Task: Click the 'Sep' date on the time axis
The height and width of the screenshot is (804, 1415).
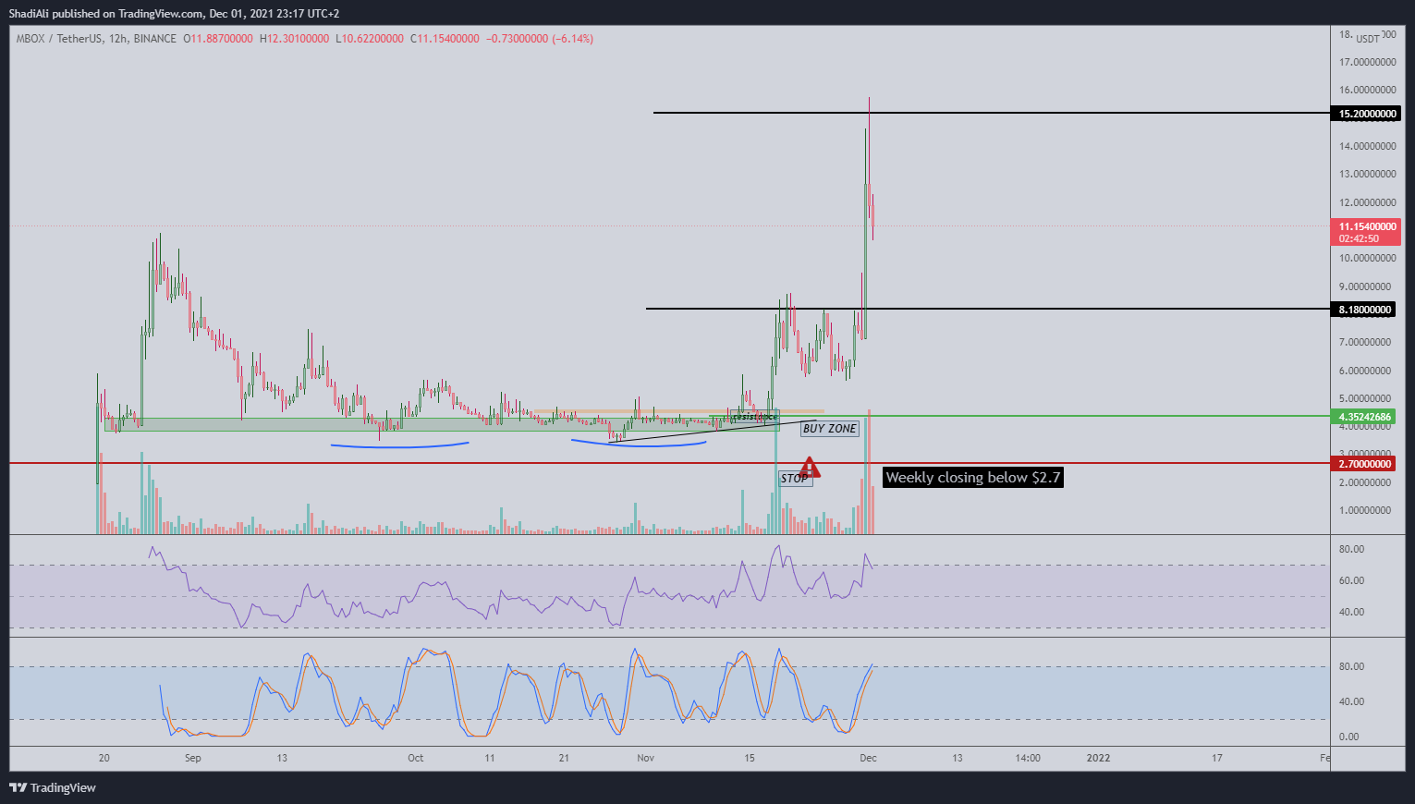Action: coord(192,758)
